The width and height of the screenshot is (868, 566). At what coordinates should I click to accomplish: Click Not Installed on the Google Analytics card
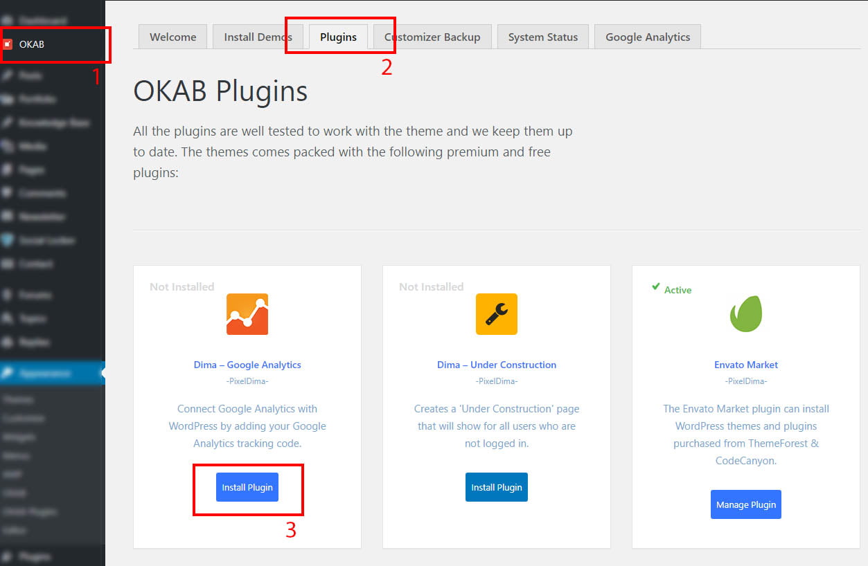click(182, 286)
